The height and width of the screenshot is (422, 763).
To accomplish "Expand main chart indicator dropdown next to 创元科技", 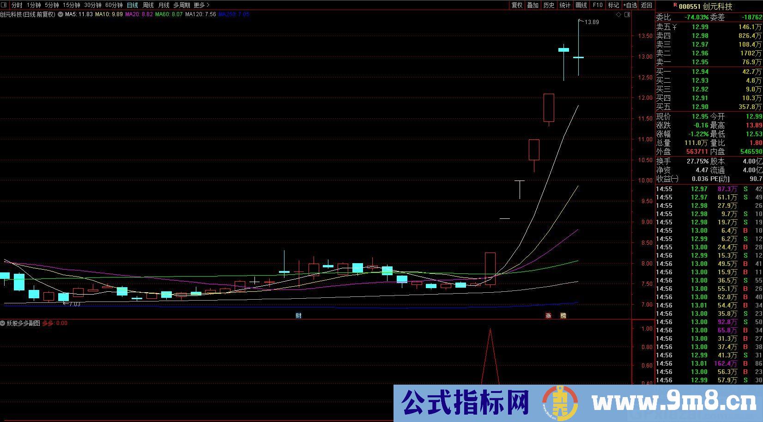I will (x=61, y=14).
